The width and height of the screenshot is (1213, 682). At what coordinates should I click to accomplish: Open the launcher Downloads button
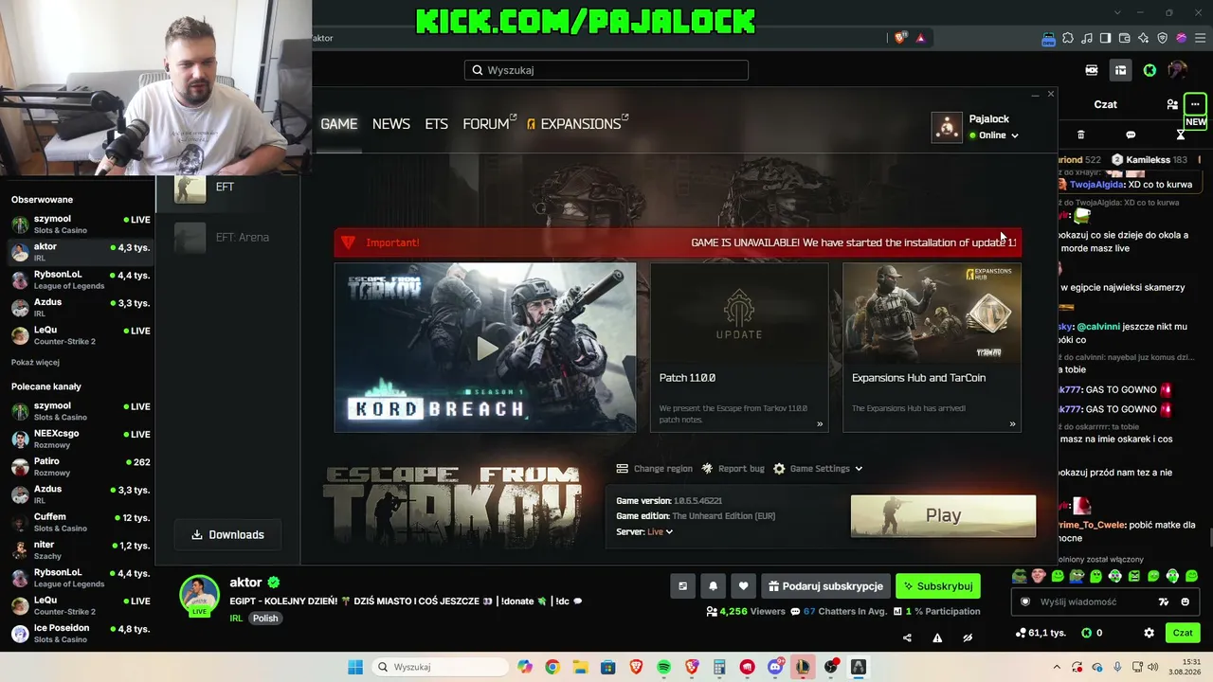tap(227, 535)
